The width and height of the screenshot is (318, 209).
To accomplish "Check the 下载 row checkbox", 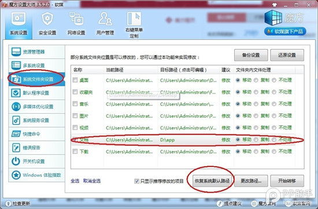I will [75, 151].
